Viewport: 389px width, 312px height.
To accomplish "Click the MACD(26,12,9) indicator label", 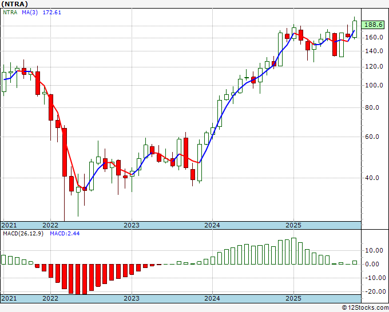I will (x=23, y=234).
